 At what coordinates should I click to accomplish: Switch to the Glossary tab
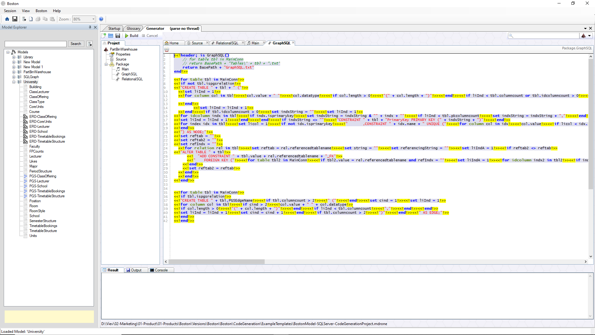(134, 29)
